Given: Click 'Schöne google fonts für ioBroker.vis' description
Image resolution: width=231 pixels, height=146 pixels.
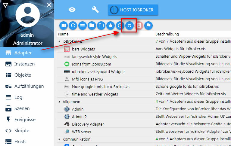Looking at the screenshot, I should [187, 86].
